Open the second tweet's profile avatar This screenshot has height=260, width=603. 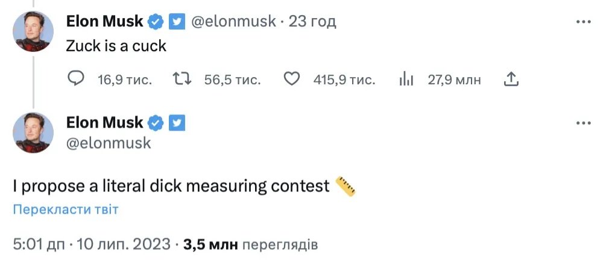(33, 131)
